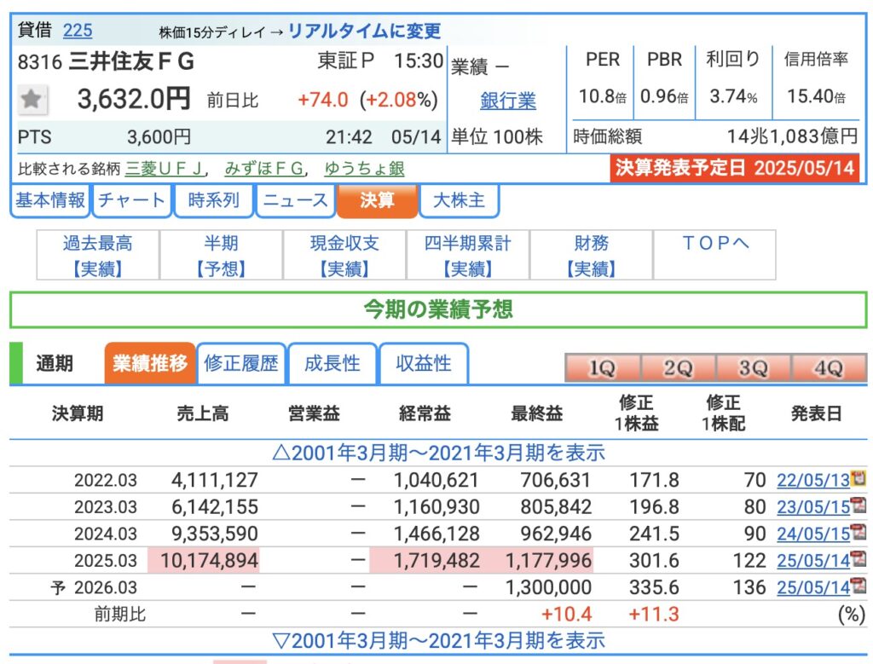Open document icon next to 22/05/13
The width and height of the screenshot is (873, 664).
coord(858,478)
